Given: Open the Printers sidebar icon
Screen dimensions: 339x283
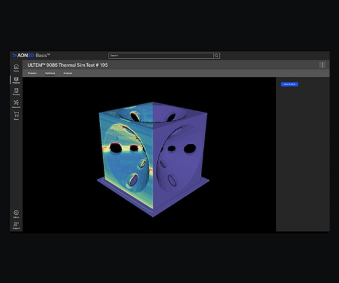Looking at the screenshot, I should pos(16,91).
